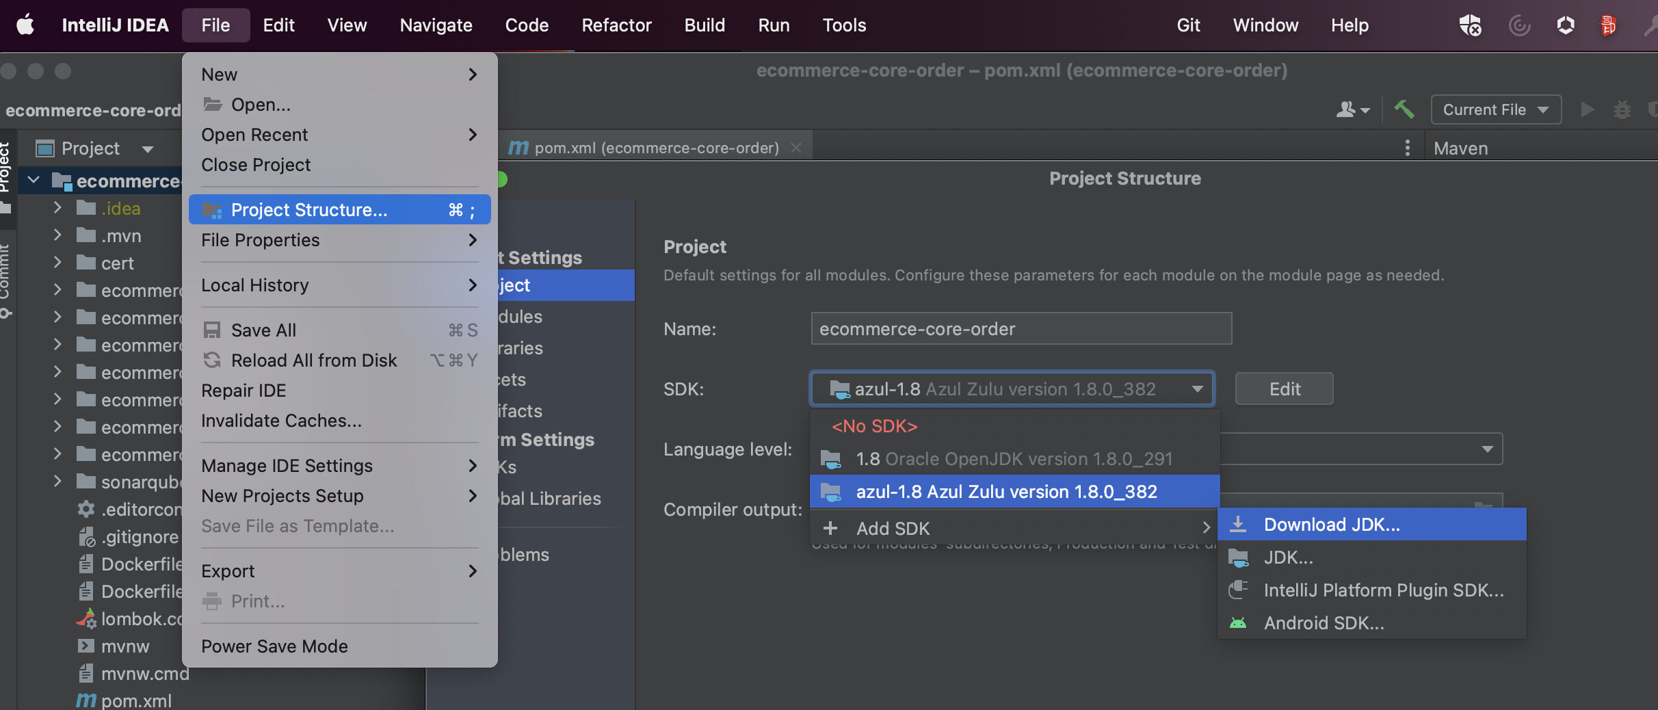Select Project Structure from File menu
This screenshot has height=710, width=1658.
pos(309,210)
